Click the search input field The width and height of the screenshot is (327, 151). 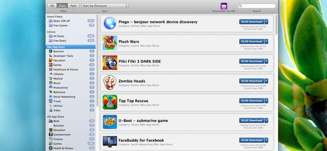coord(257,6)
